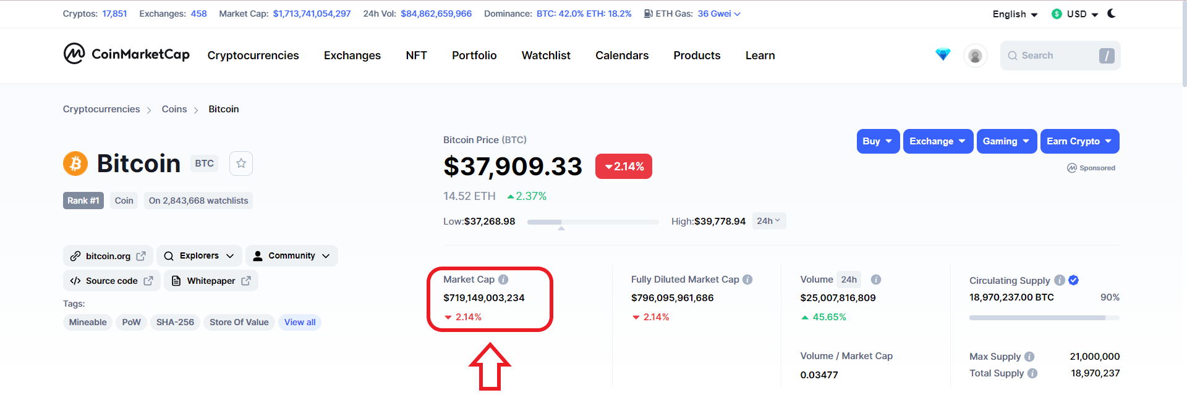1187x398 pixels.
Task: Open the Exchanges menu
Action: [352, 56]
